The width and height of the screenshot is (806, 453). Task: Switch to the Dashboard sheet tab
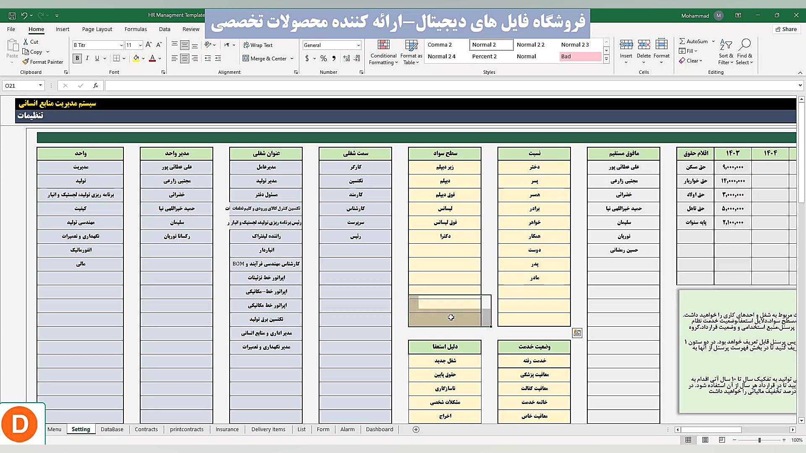click(x=379, y=429)
